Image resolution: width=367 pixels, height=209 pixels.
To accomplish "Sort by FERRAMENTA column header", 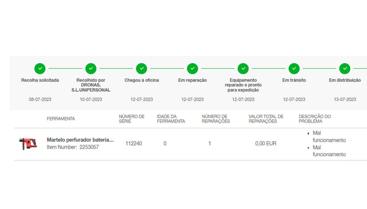I will tap(61, 119).
